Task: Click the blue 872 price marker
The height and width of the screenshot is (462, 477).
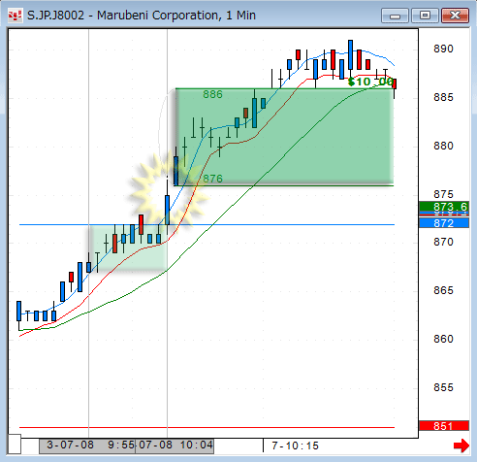Action: point(444,223)
